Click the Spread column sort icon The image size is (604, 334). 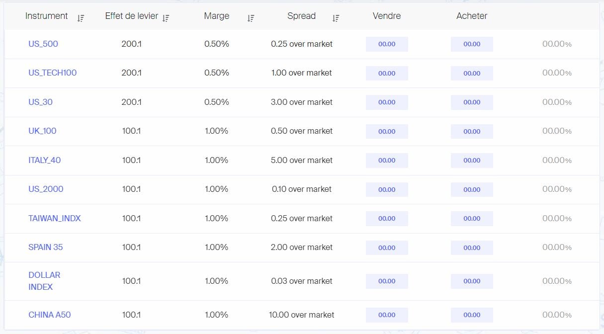click(x=336, y=18)
